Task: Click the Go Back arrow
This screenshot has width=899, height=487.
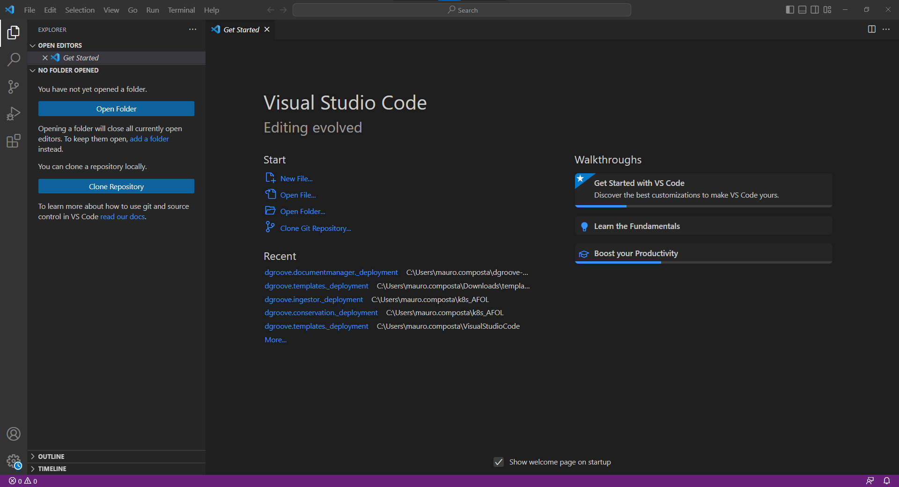Action: click(271, 10)
